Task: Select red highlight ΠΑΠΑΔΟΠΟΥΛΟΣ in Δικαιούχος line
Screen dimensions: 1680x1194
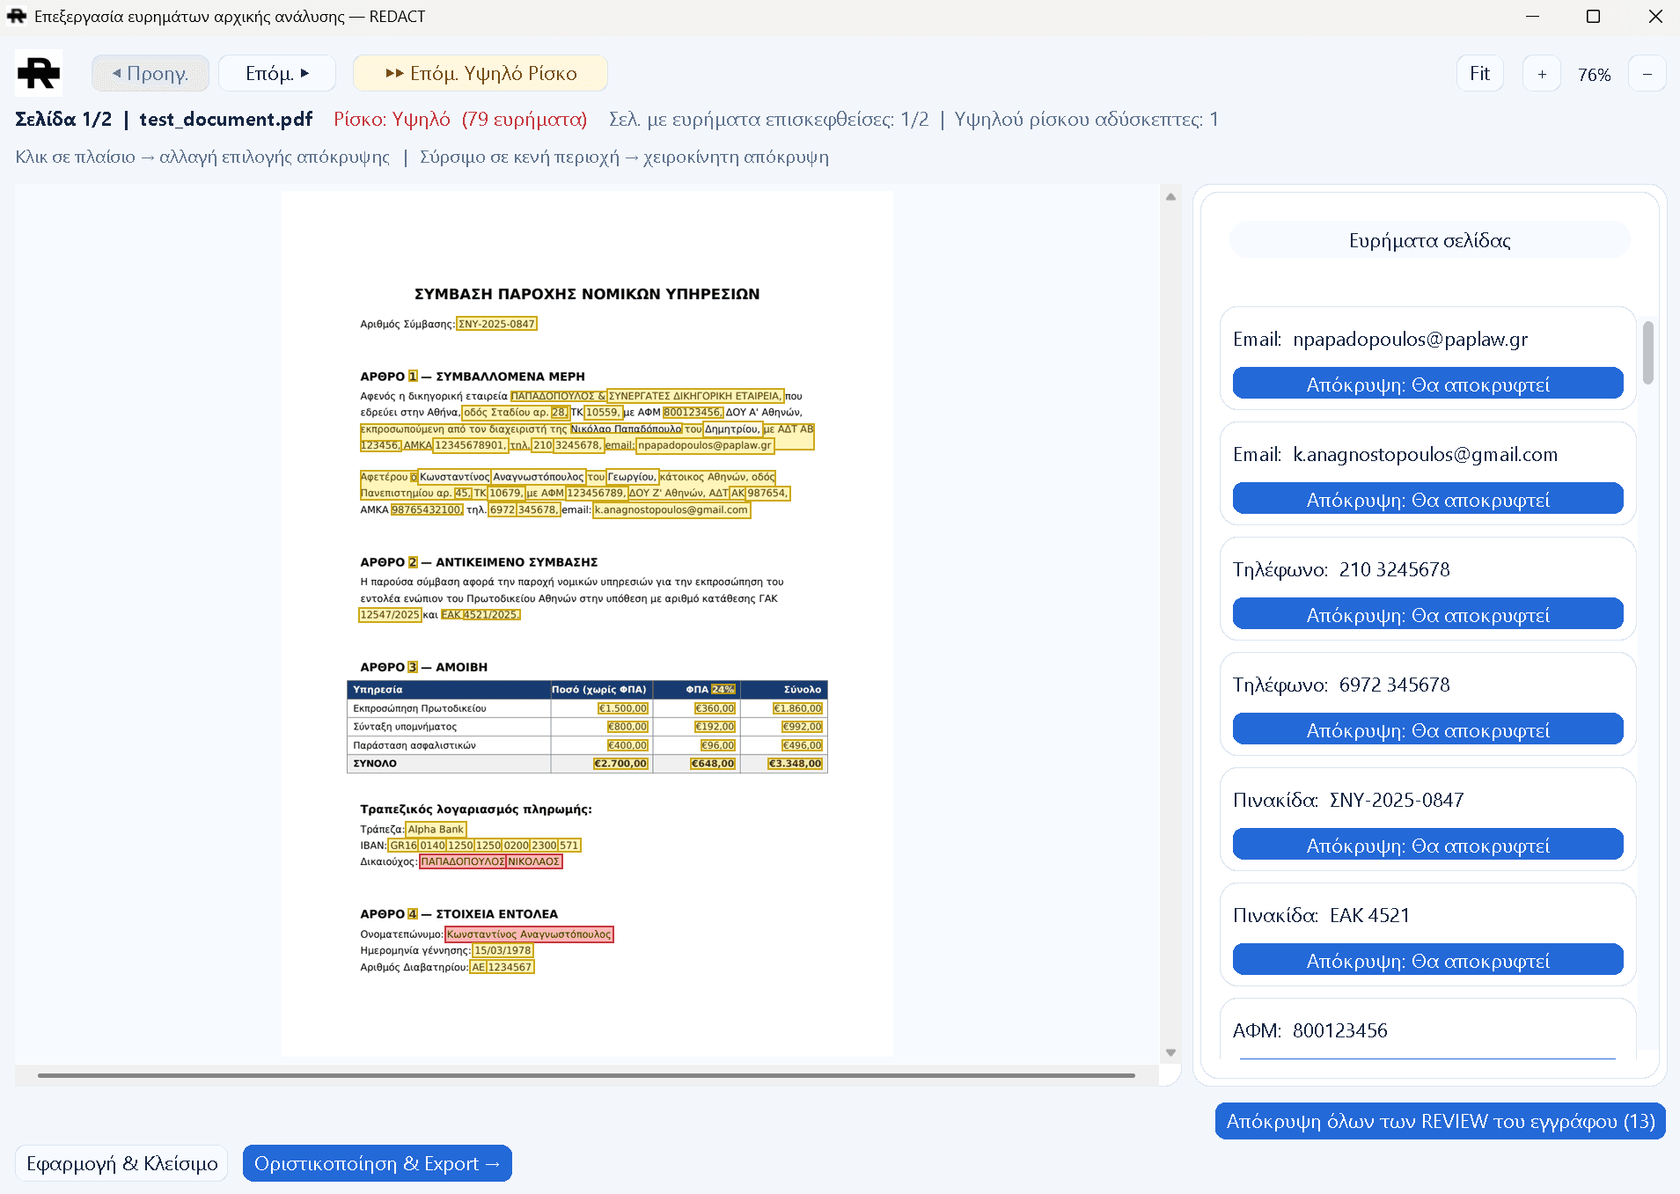Action: pyautogui.click(x=463, y=861)
